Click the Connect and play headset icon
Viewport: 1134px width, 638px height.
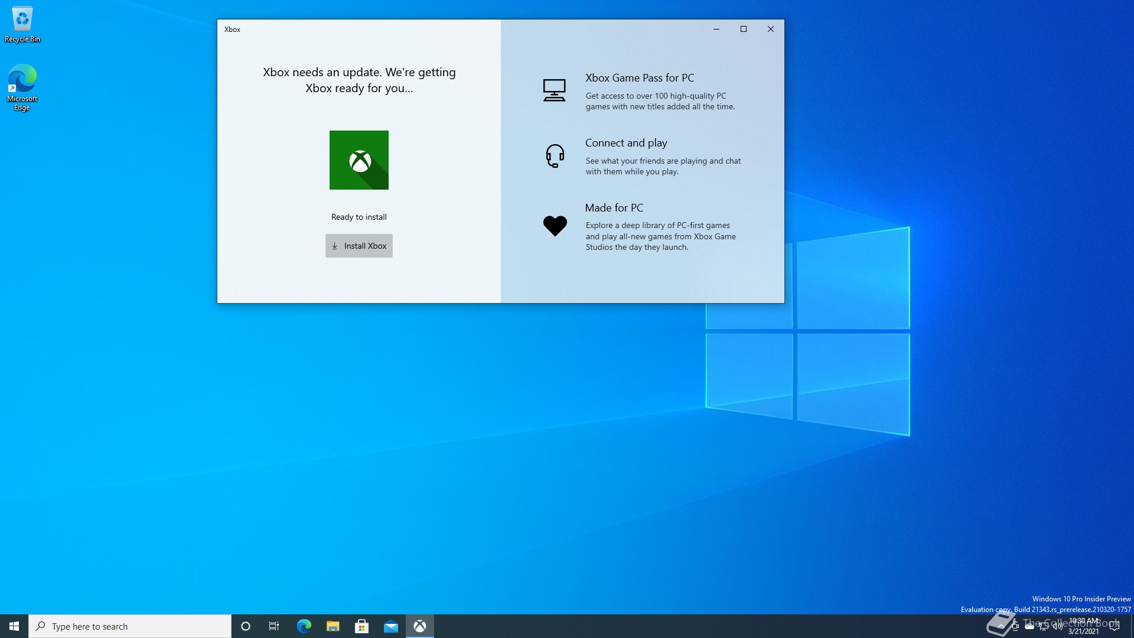point(555,156)
